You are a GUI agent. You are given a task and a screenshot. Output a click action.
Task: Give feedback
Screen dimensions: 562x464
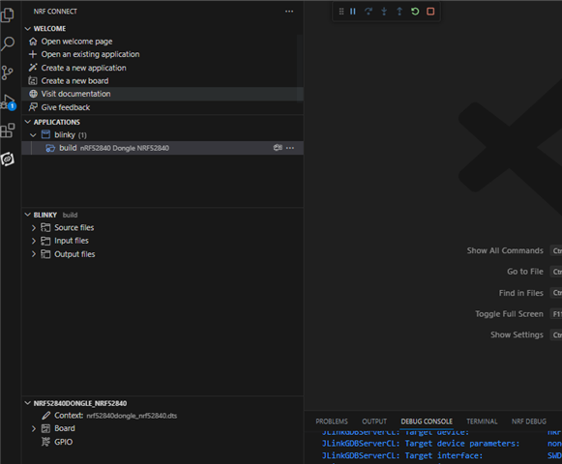tap(66, 107)
